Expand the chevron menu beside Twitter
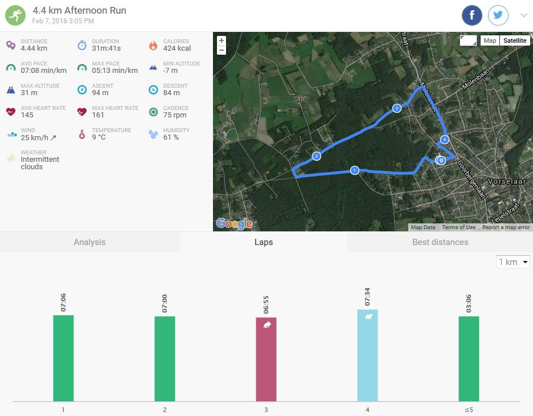Viewport: 533px width, 416px height. coord(524,15)
